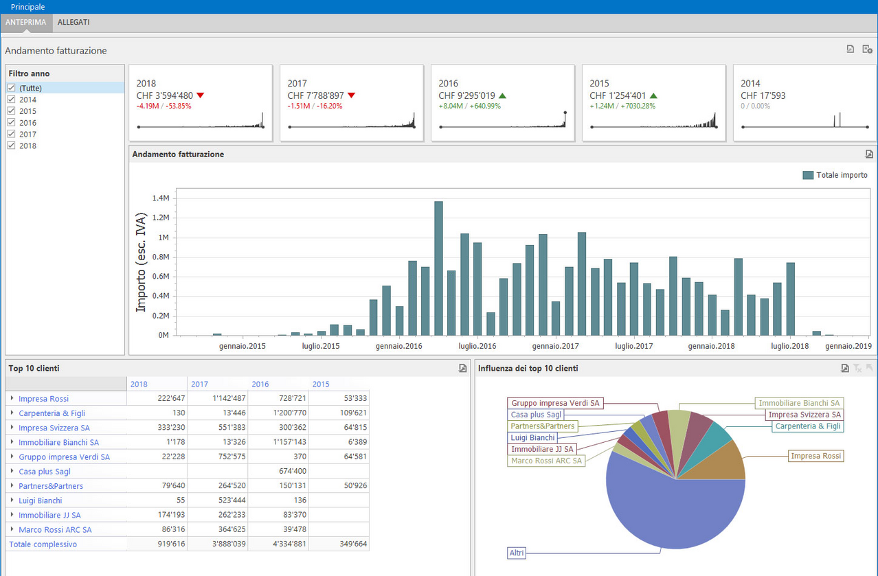Screen dimensions: 878x576
Task: Export the whole dashboard via header export icon
Action: pyautogui.click(x=851, y=49)
